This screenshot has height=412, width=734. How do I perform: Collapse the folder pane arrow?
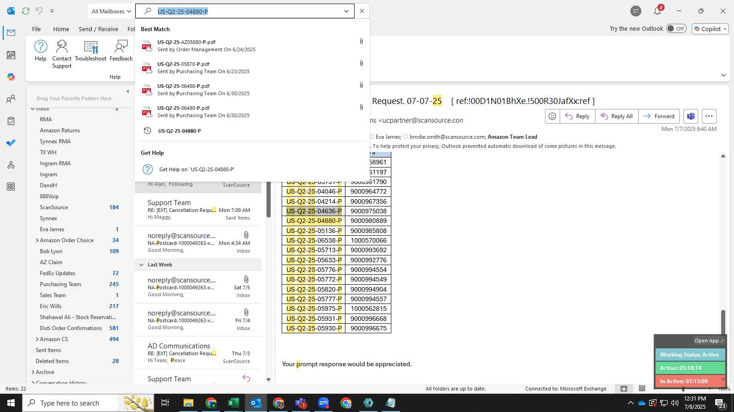click(x=128, y=92)
